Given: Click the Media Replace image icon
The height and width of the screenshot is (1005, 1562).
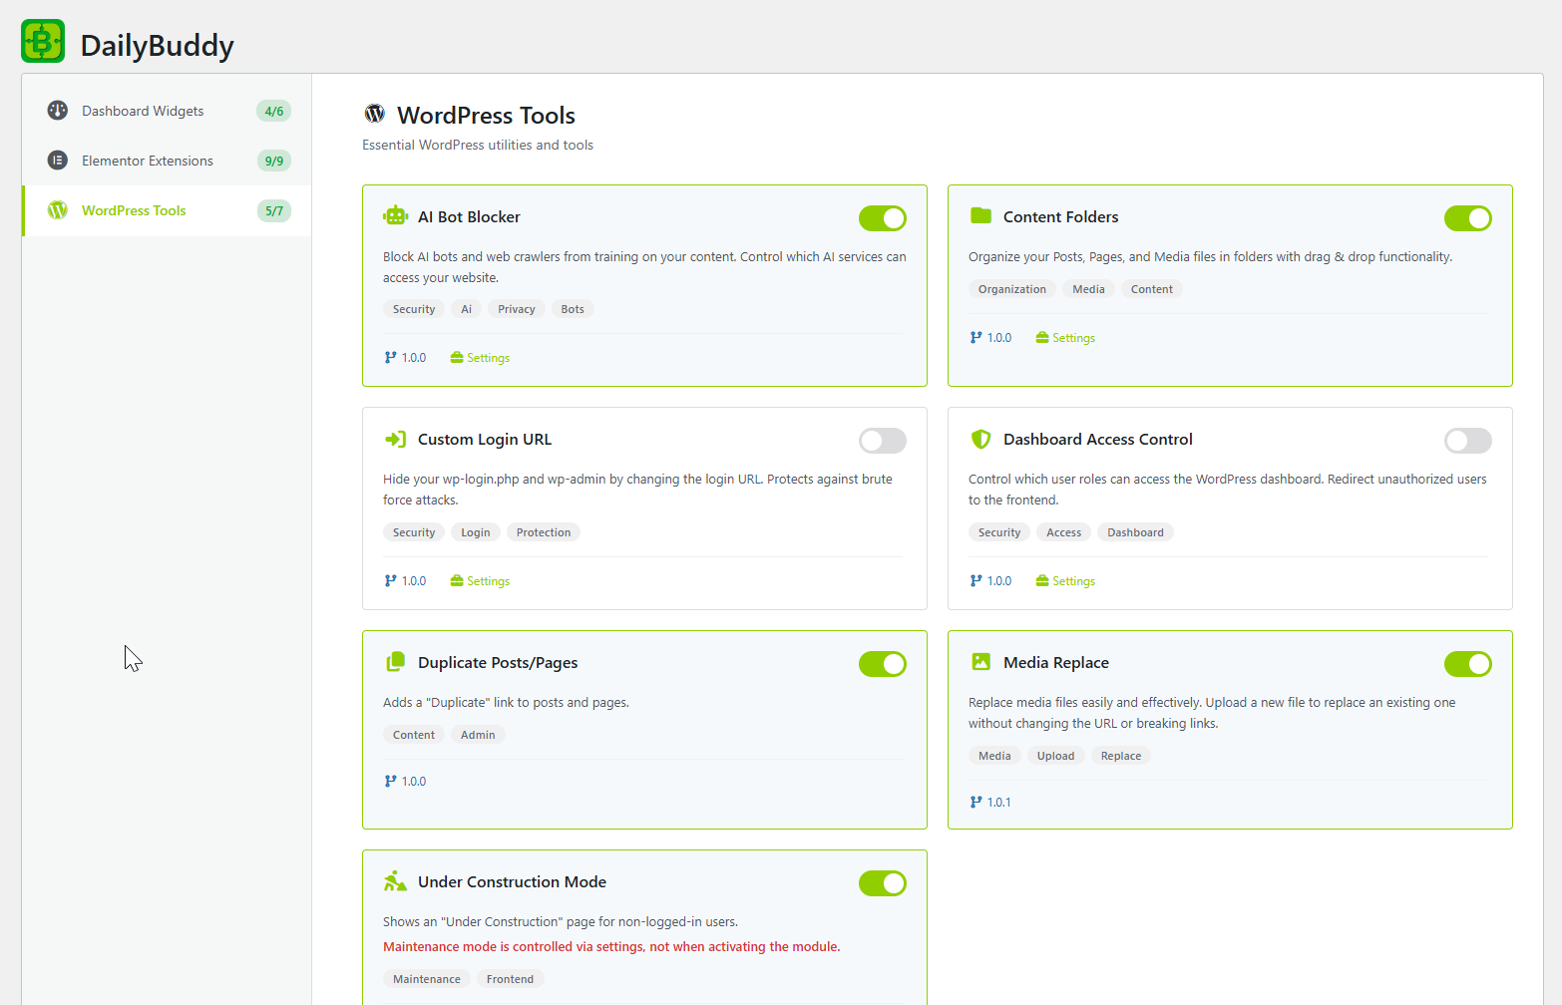Looking at the screenshot, I should (x=980, y=661).
